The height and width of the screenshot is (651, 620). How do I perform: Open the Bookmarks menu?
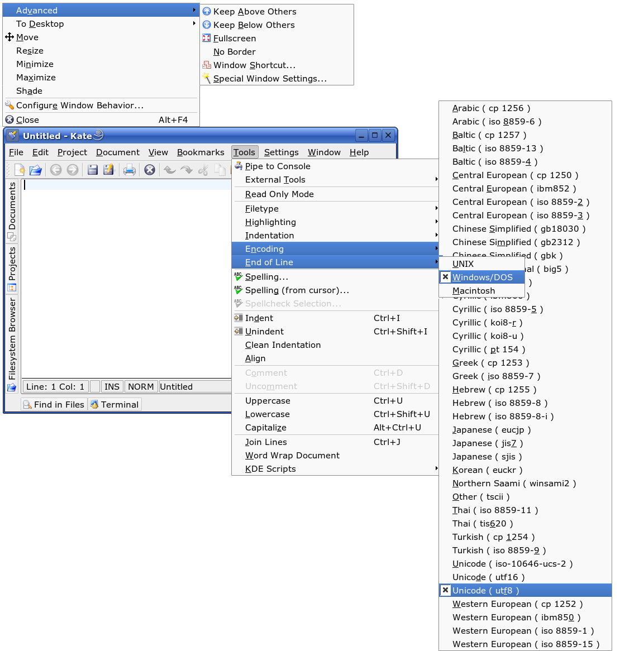tap(201, 152)
